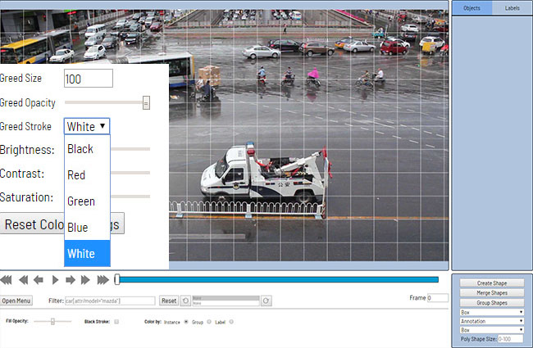This screenshot has height=348, width=533.
Task: Advance to the next frame arrow
Action: [x=69, y=279]
